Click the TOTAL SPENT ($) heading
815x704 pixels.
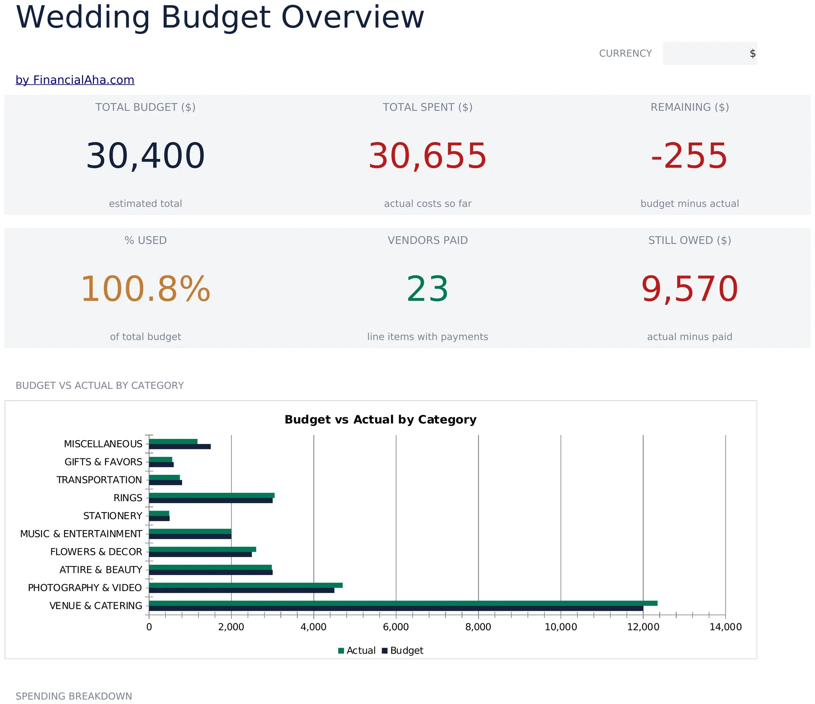427,107
